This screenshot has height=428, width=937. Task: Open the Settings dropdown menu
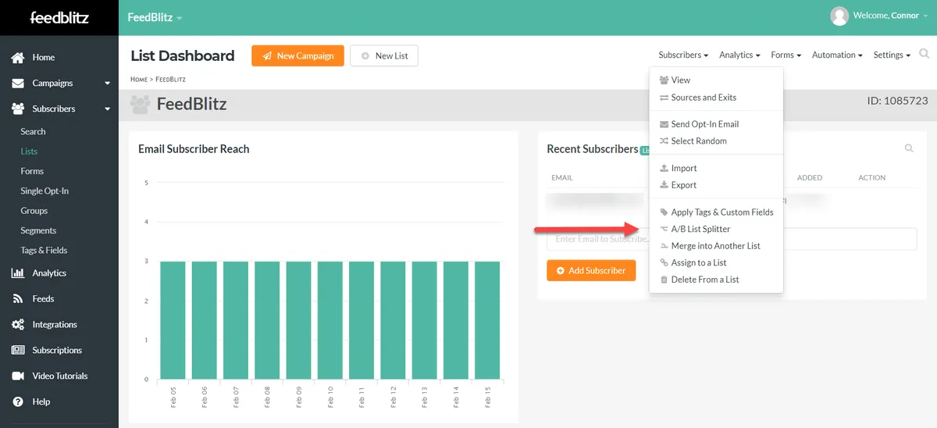click(x=892, y=55)
